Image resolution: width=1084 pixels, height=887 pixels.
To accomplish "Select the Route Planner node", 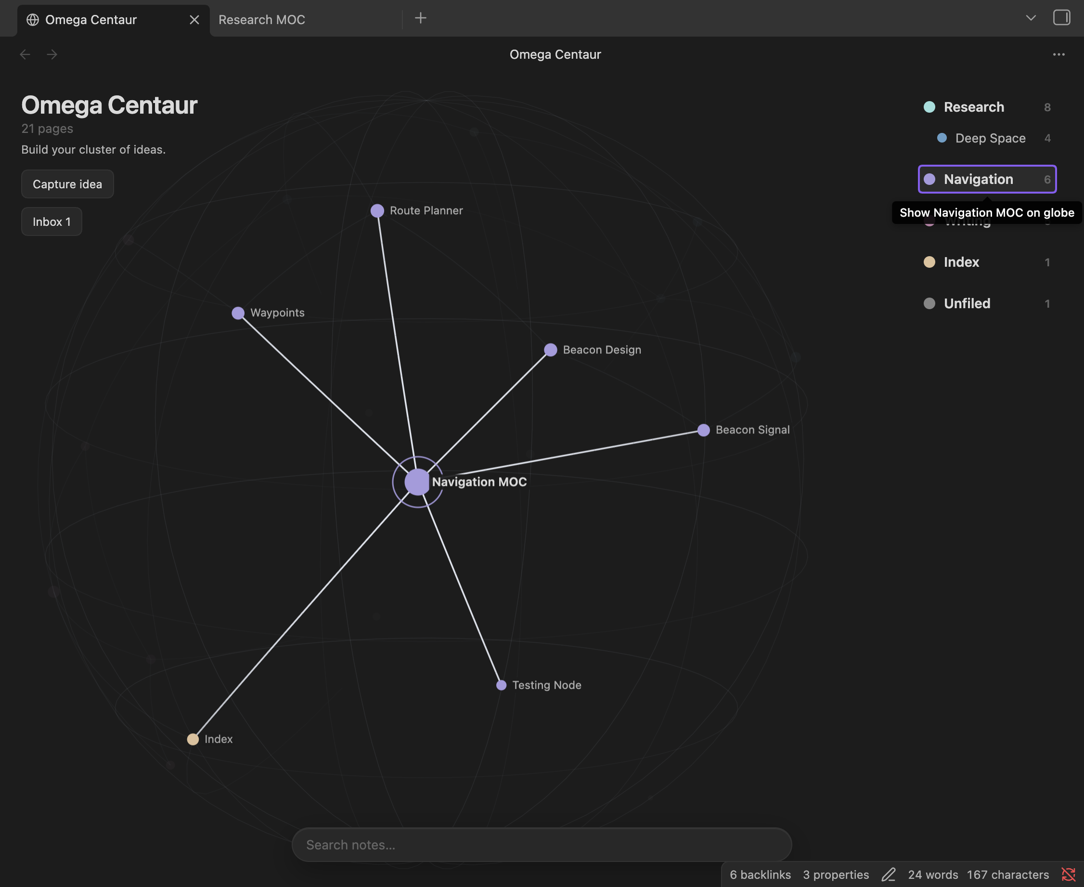I will (x=377, y=210).
